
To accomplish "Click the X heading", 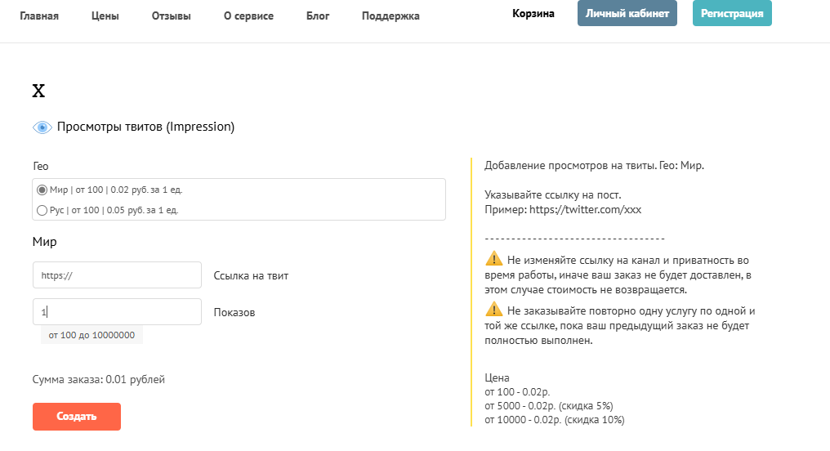I will (x=38, y=91).
